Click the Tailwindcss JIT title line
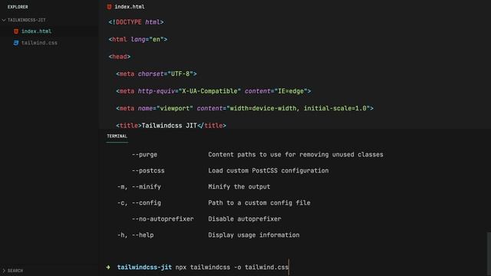This screenshot has width=491, height=276. pos(171,126)
